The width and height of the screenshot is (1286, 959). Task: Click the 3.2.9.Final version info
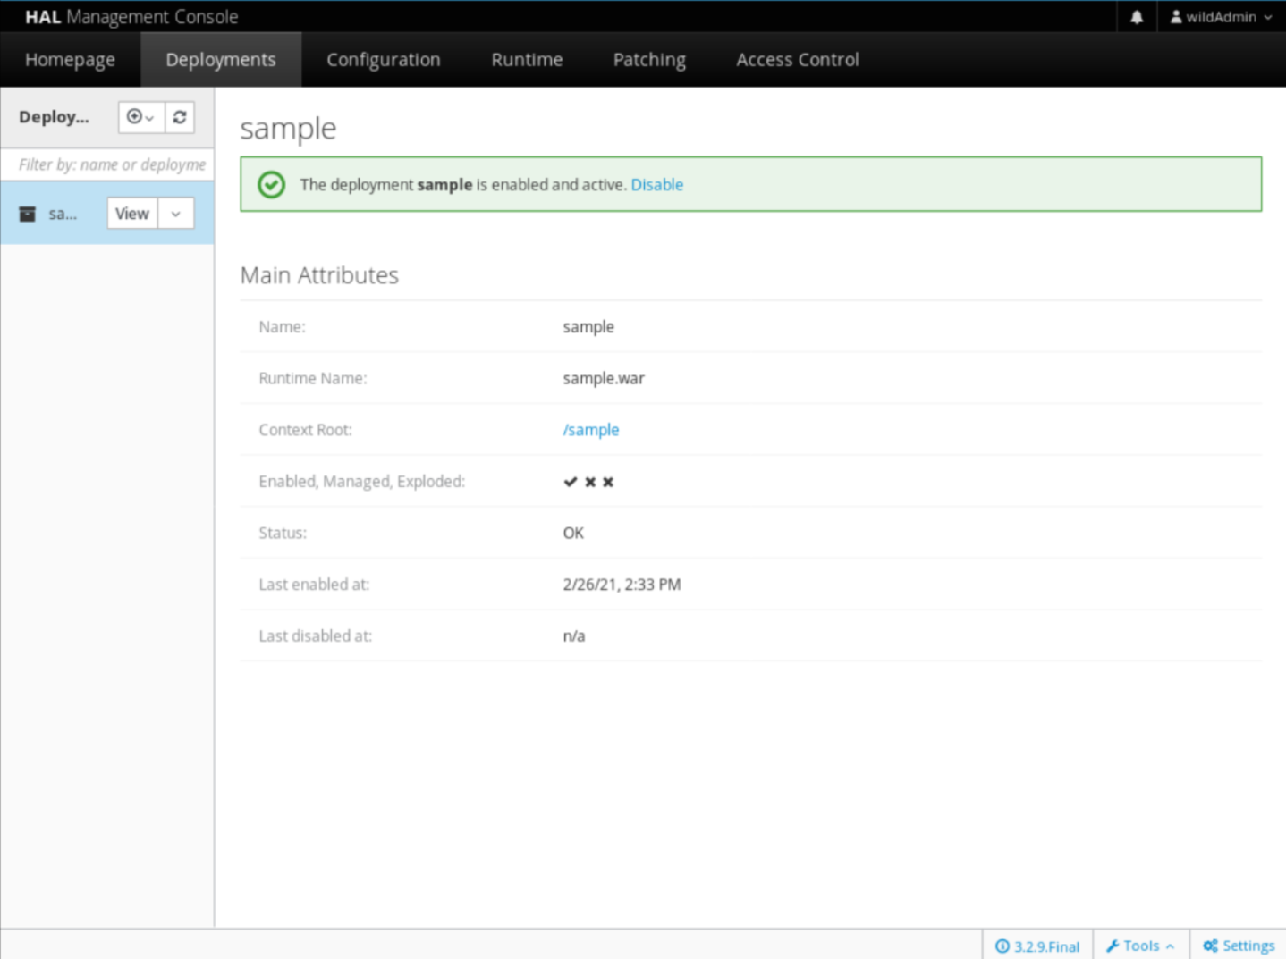pyautogui.click(x=1037, y=946)
